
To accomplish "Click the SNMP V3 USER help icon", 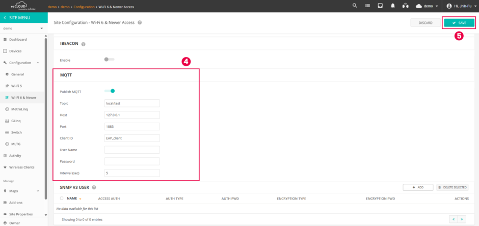I will click(94, 187).
